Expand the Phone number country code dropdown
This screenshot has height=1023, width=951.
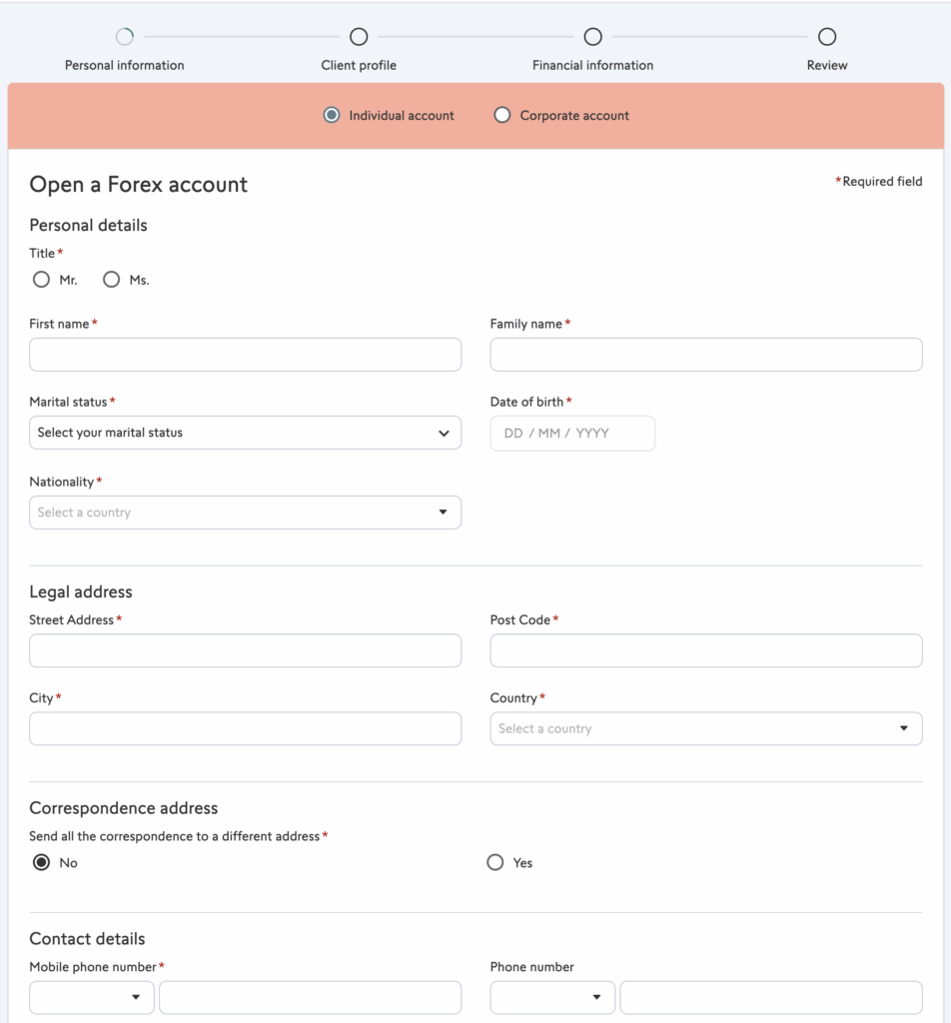click(x=552, y=997)
